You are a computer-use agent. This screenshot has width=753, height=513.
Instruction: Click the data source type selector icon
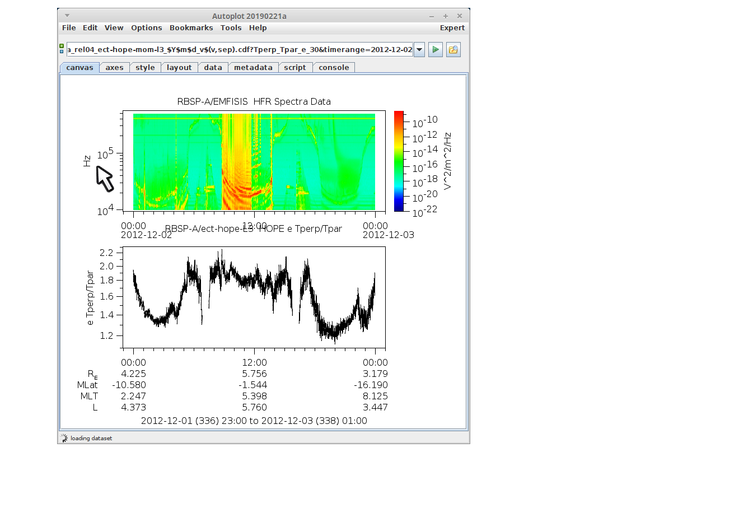(62, 49)
